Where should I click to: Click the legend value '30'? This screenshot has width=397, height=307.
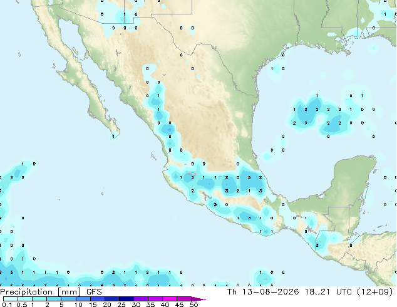tap(136, 304)
